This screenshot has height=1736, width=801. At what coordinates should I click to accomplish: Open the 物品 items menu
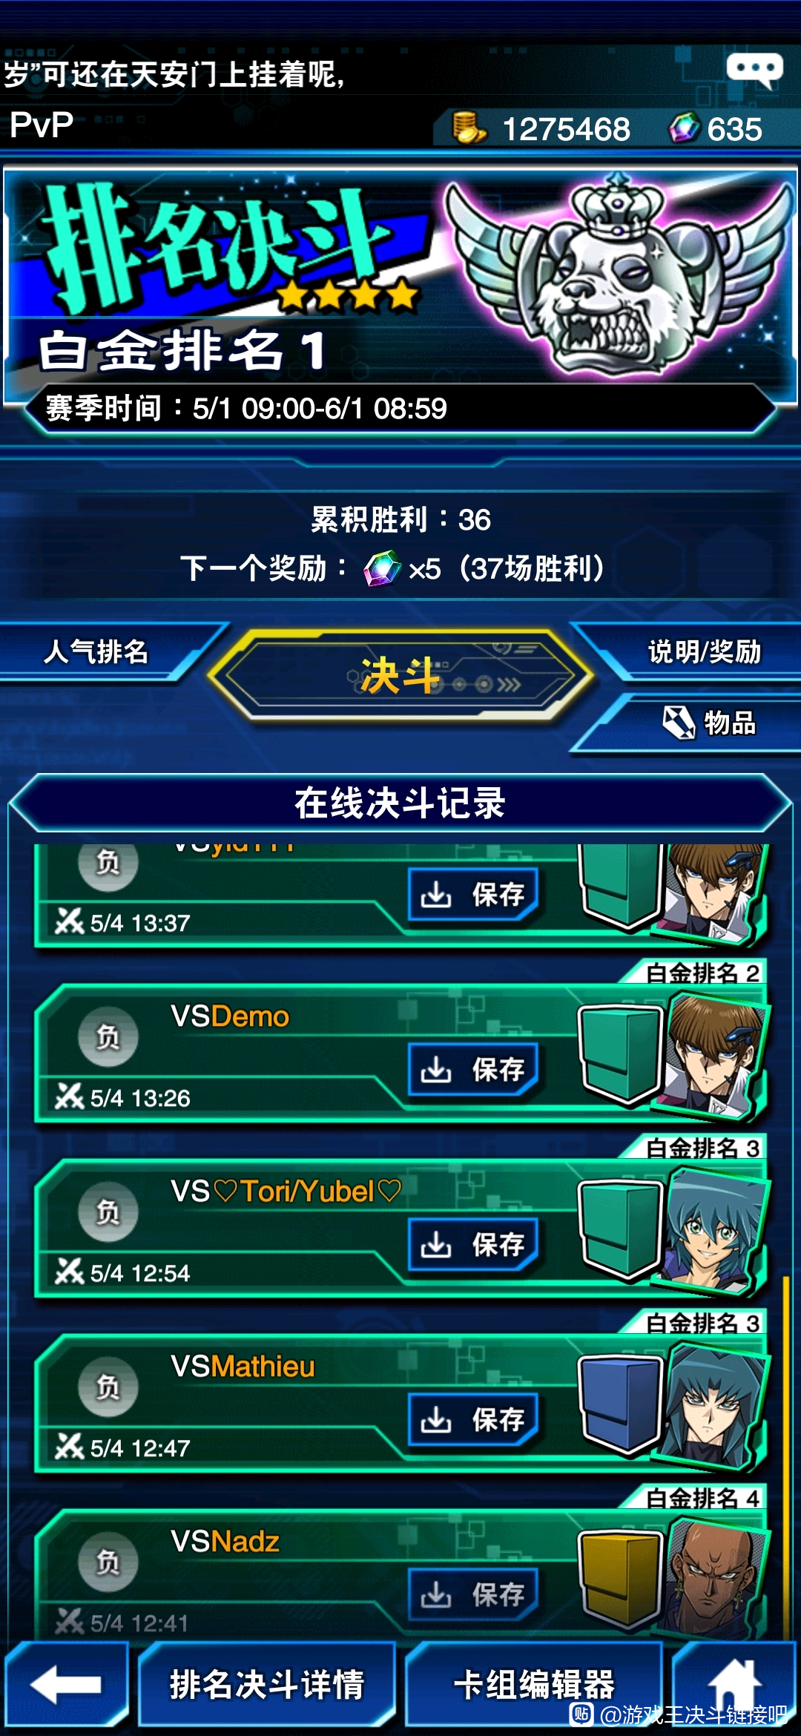click(x=709, y=723)
